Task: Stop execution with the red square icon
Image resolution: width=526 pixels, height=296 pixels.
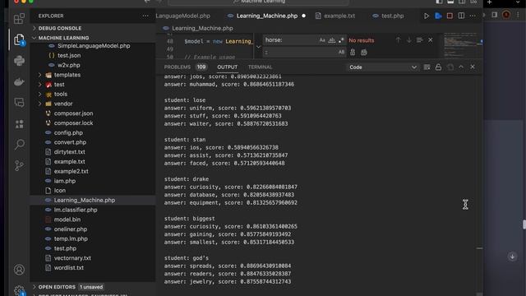Action: coord(450,16)
